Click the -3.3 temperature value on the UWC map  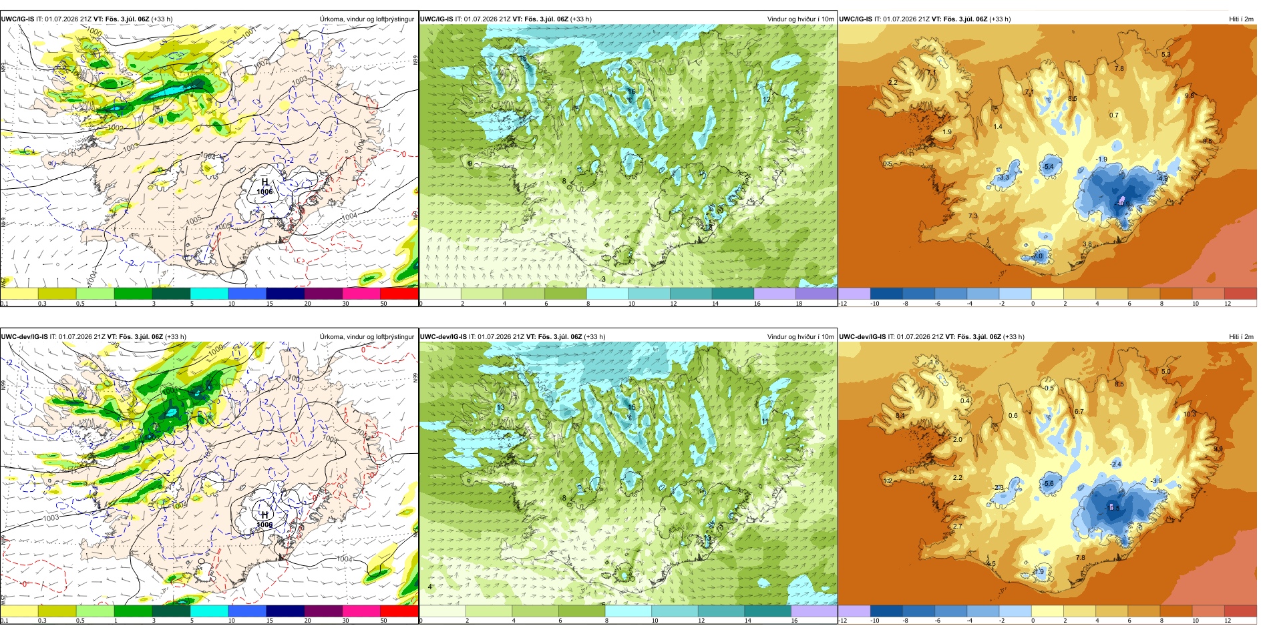tap(1004, 178)
